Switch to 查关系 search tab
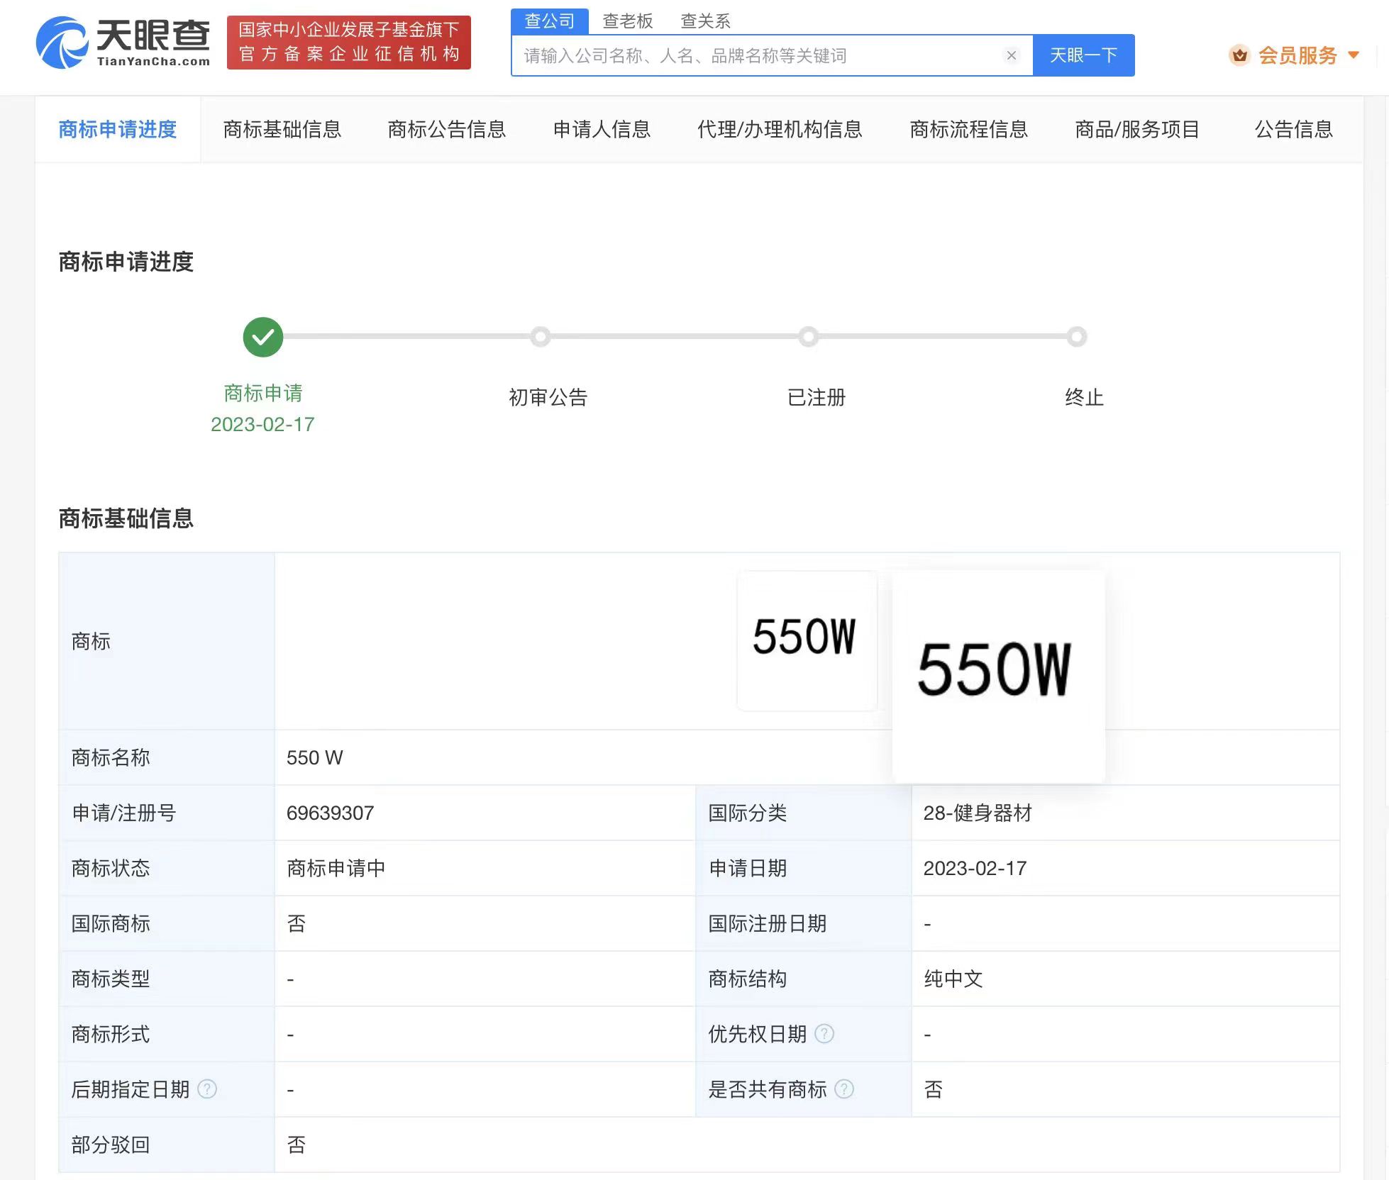The width and height of the screenshot is (1389, 1180). coord(706,21)
